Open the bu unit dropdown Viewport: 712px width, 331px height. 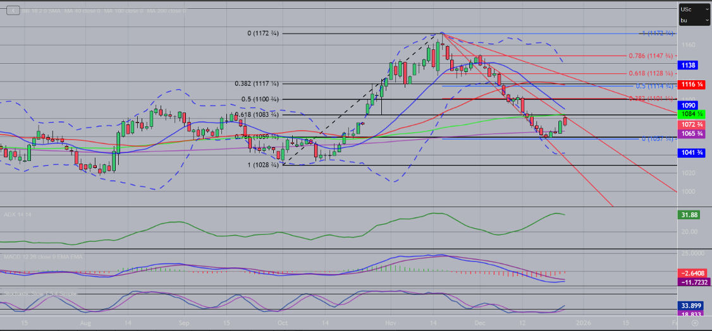click(x=694, y=21)
